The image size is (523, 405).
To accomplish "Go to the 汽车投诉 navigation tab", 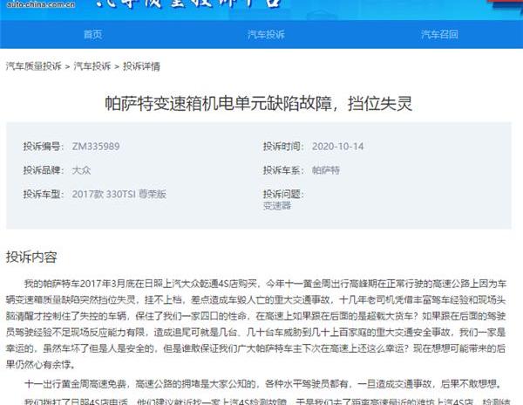I will 266,34.
